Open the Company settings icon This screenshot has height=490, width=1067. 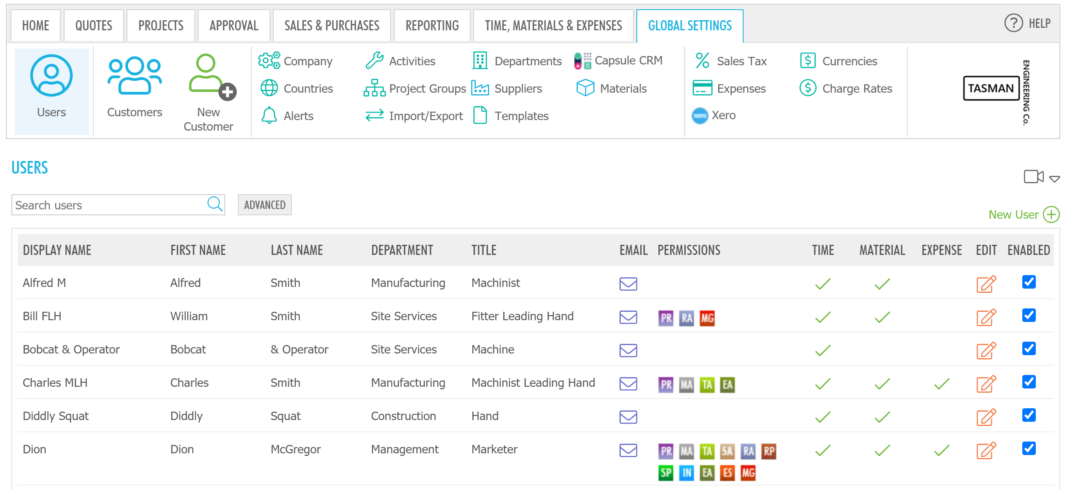269,60
